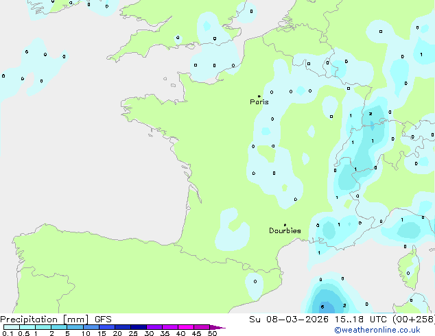Click the '0.1' legend scale label

click(8, 333)
